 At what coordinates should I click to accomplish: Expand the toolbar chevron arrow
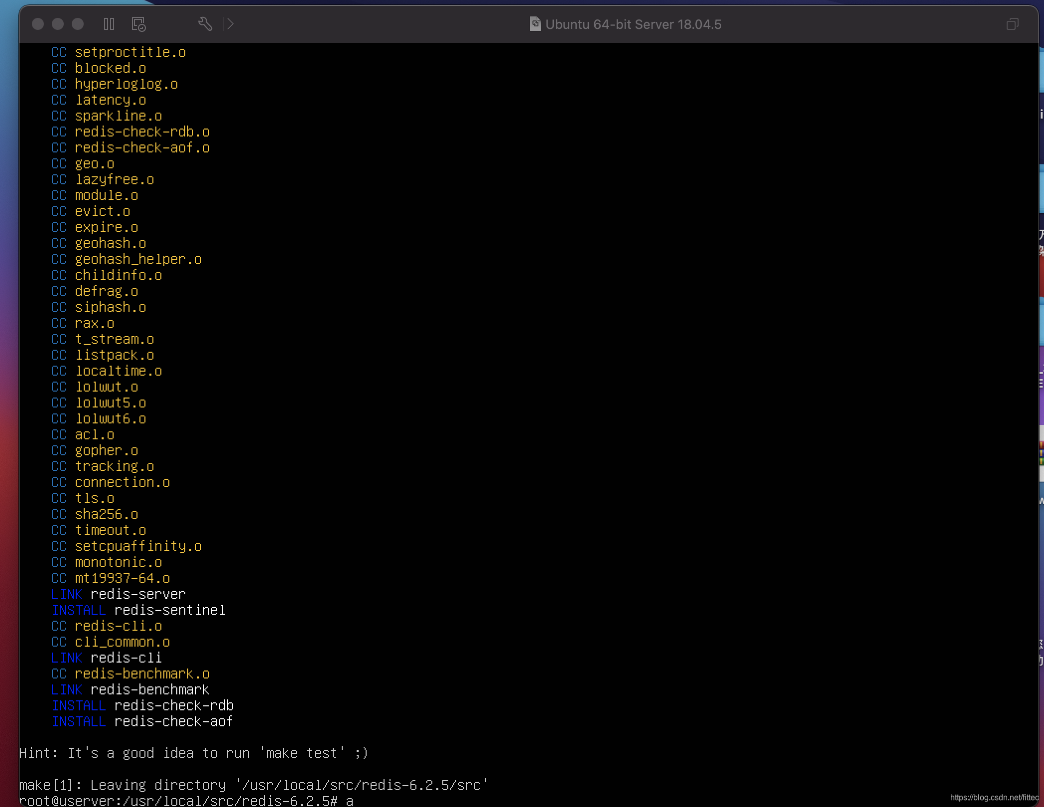pos(230,24)
